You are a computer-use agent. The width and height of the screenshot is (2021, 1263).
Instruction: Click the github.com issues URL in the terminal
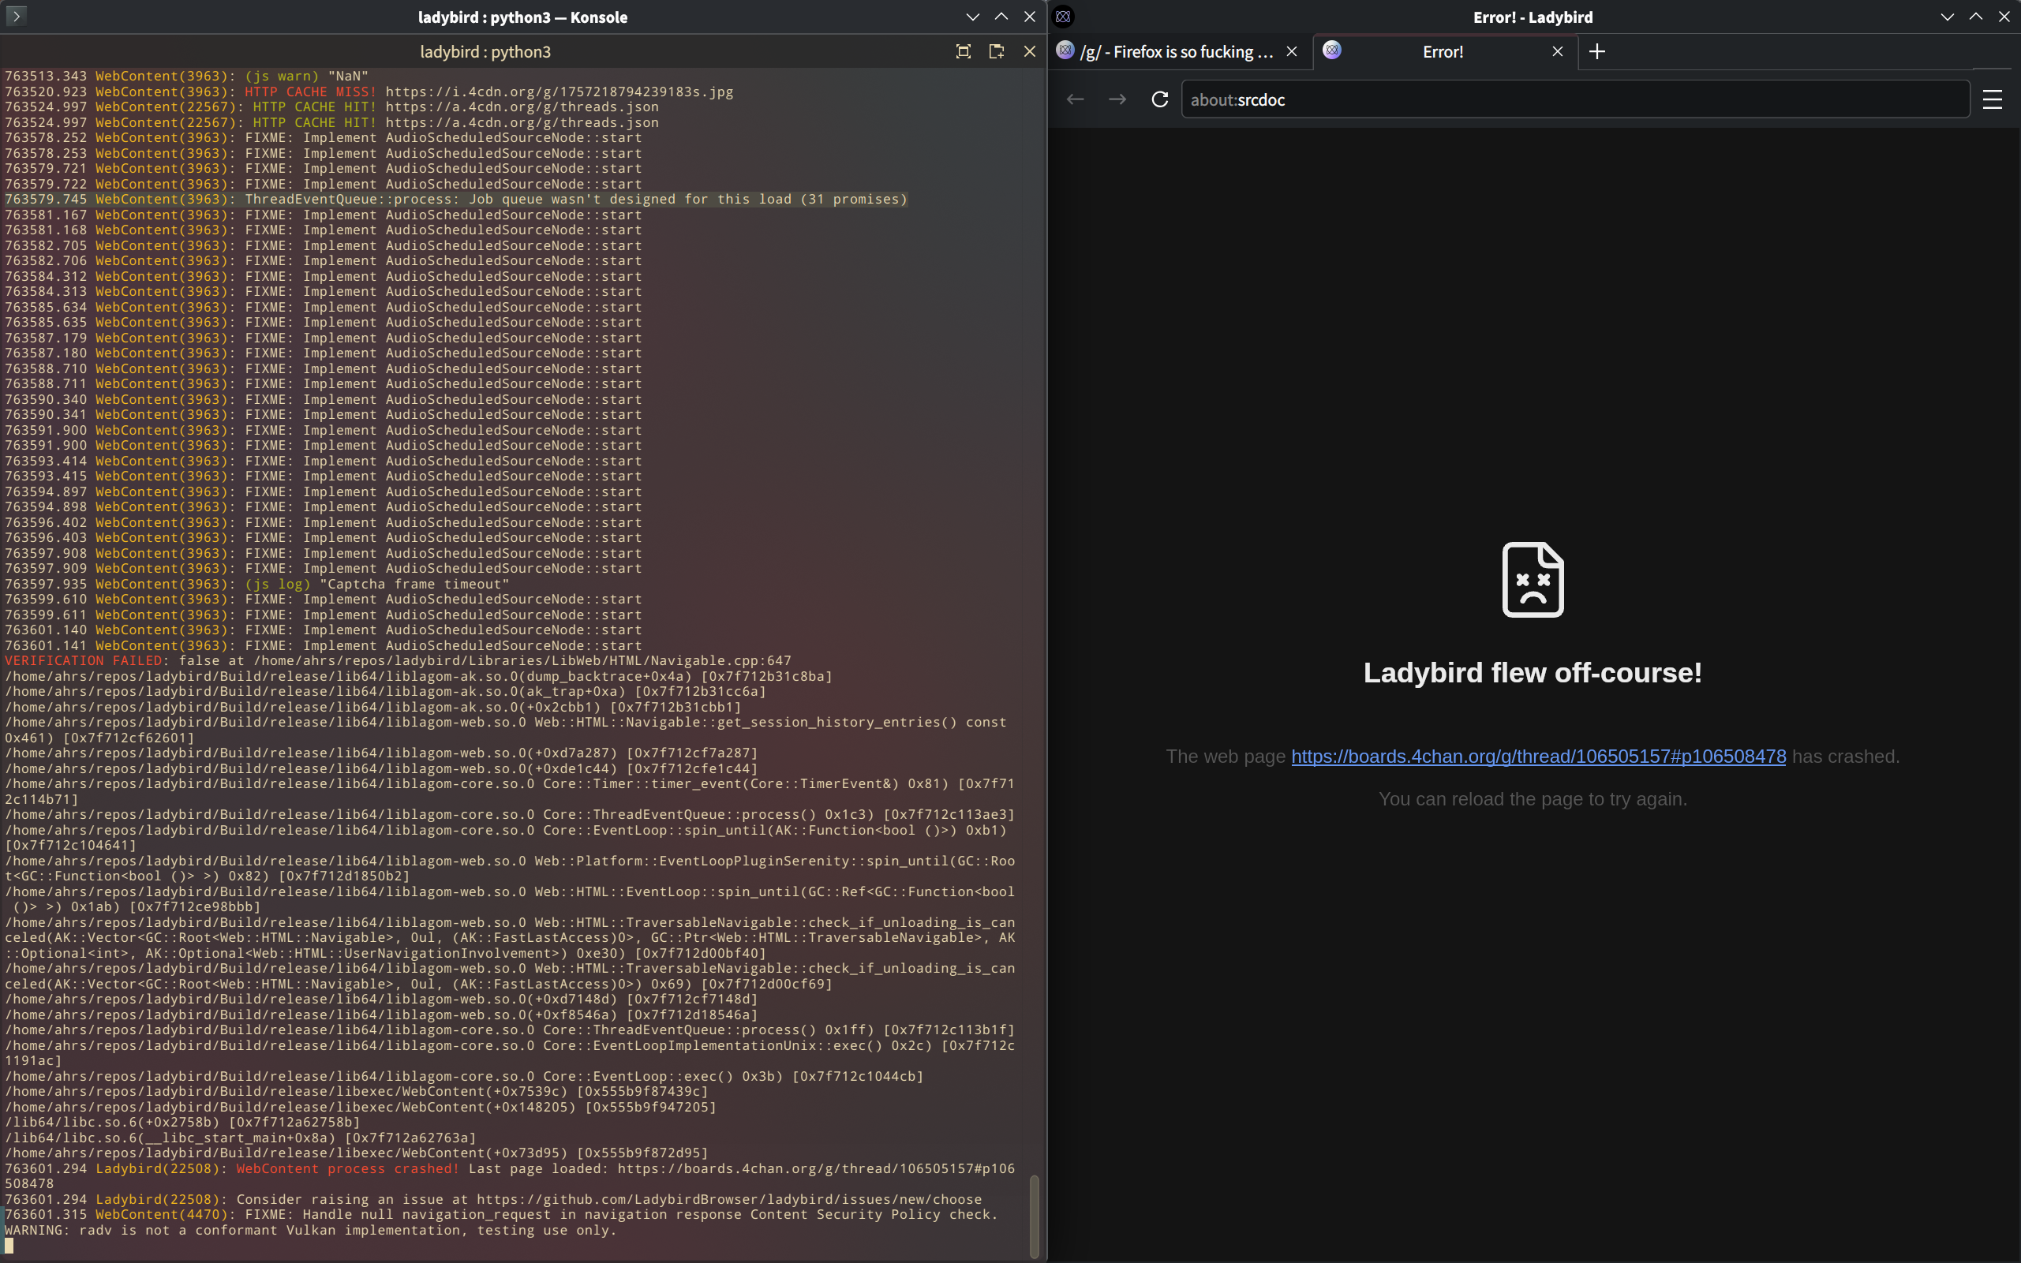pos(729,1200)
